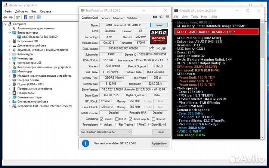
Task: Click the BIOS Version value field
Action: 123,48
